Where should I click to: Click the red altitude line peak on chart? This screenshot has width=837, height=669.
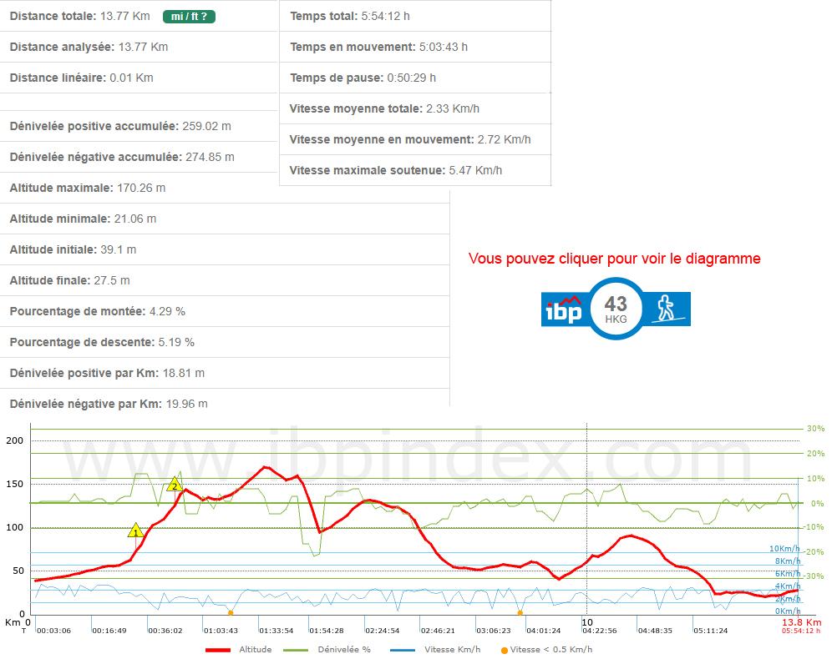click(266, 467)
